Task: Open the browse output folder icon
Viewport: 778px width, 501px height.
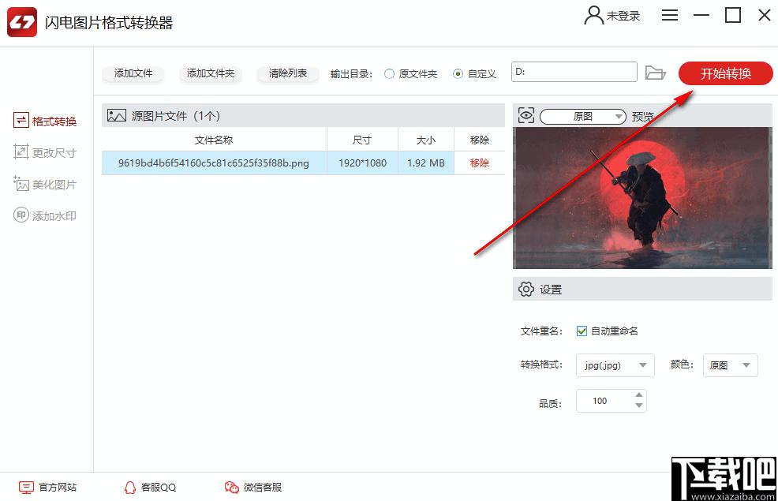Action: coord(655,73)
